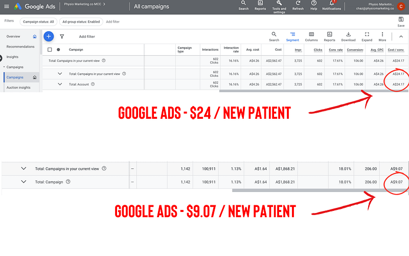Sort by Clicks column header

[x=318, y=50]
